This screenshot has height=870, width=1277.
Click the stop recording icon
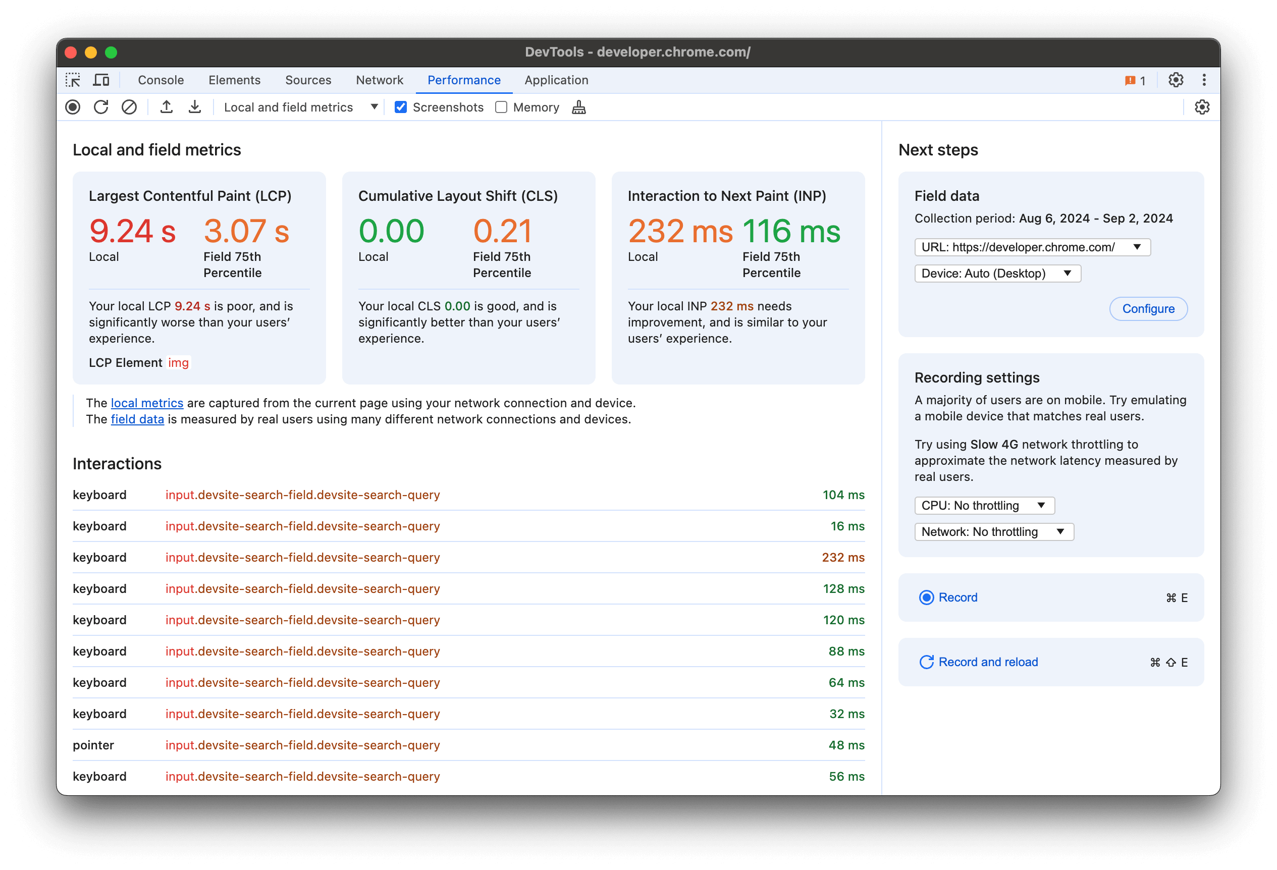(x=73, y=107)
